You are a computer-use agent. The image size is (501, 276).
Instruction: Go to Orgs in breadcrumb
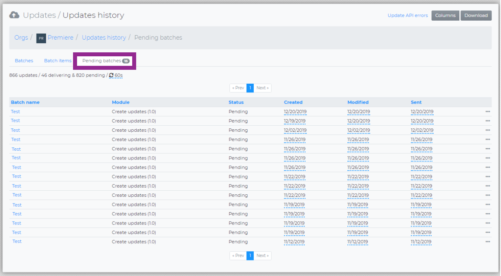(21, 38)
